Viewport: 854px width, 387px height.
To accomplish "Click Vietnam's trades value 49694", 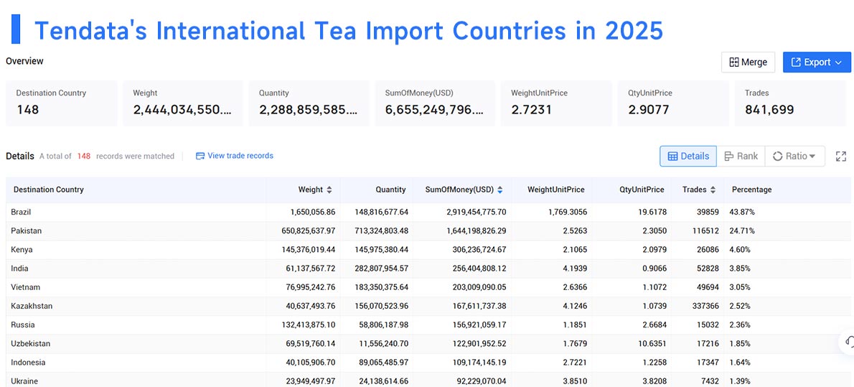I will click(x=708, y=287).
